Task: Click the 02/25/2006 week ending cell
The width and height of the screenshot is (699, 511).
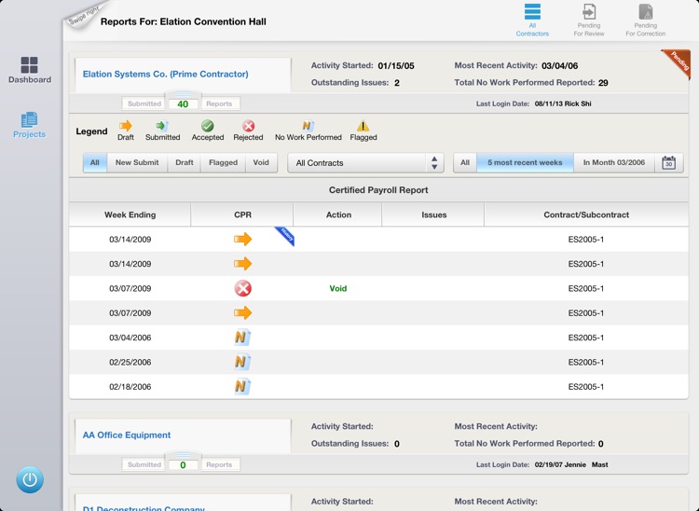Action: (x=130, y=362)
